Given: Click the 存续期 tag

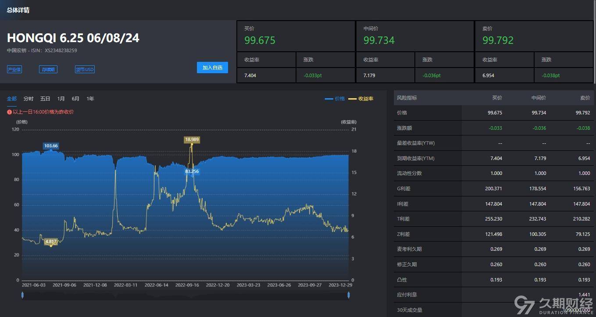Looking at the screenshot, I should tap(48, 69).
